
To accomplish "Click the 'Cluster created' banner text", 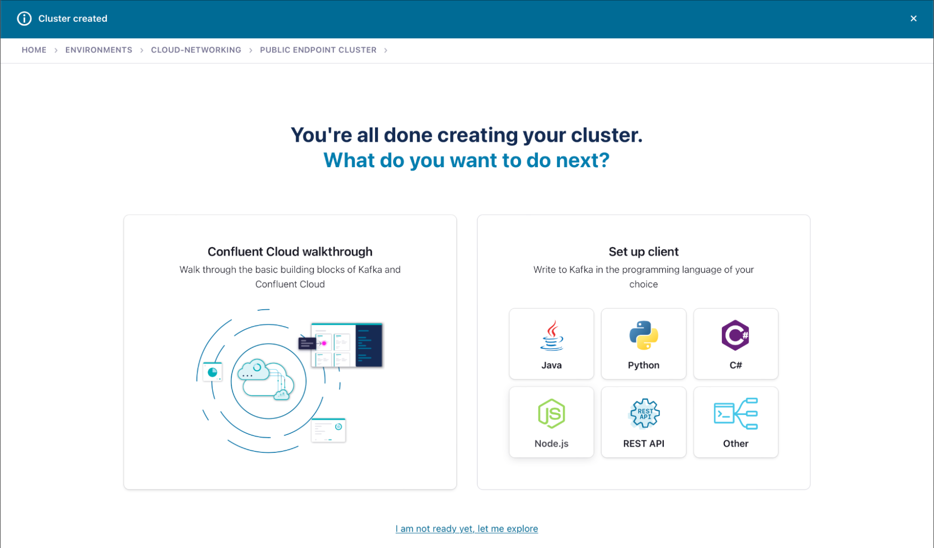I will tap(73, 19).
